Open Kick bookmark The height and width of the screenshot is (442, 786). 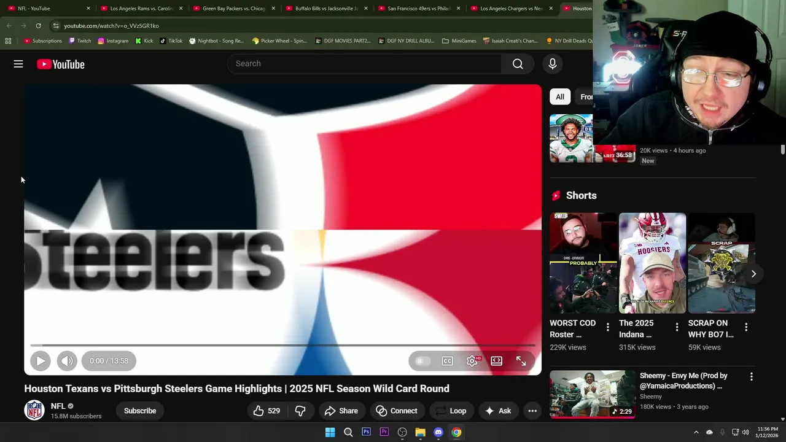[144, 41]
